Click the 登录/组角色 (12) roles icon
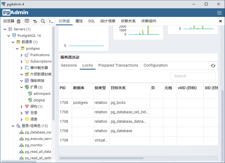225x163 pixels. (x=18, y=126)
